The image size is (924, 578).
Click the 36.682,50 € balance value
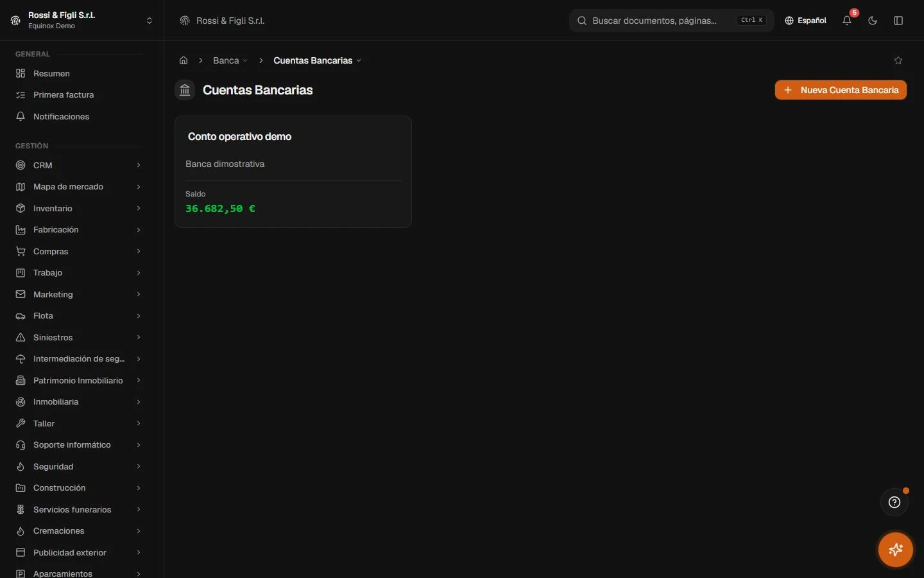coord(220,209)
